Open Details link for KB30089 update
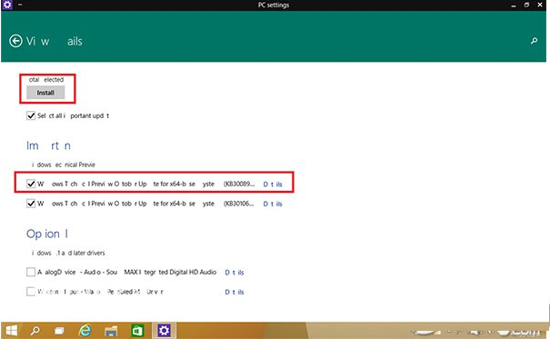 [273, 184]
